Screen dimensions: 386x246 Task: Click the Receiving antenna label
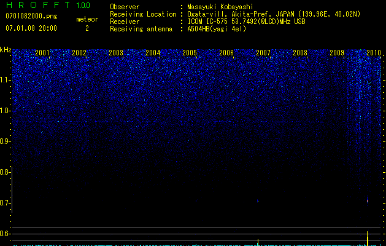click(141, 29)
